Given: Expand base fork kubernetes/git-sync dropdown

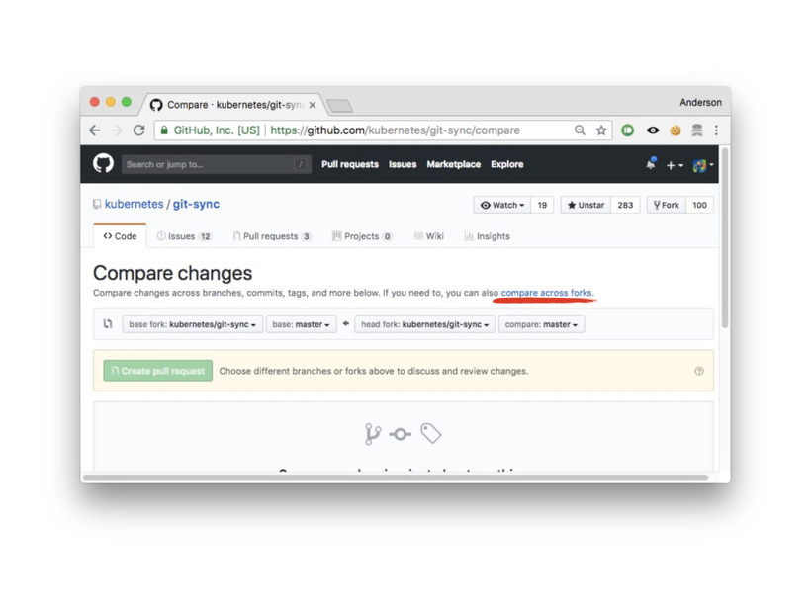Looking at the screenshot, I should [193, 324].
